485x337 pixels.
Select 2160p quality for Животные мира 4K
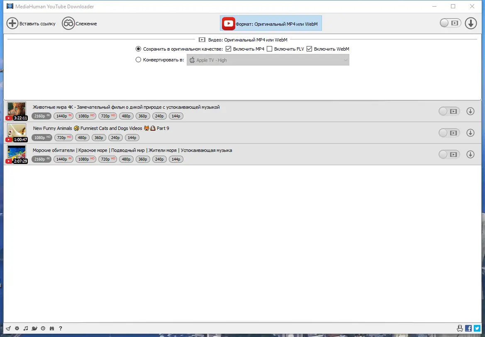click(41, 116)
